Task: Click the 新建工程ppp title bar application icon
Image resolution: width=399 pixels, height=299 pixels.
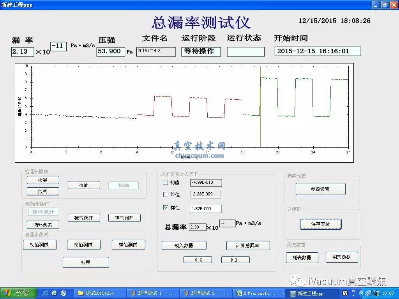Action: (4, 5)
